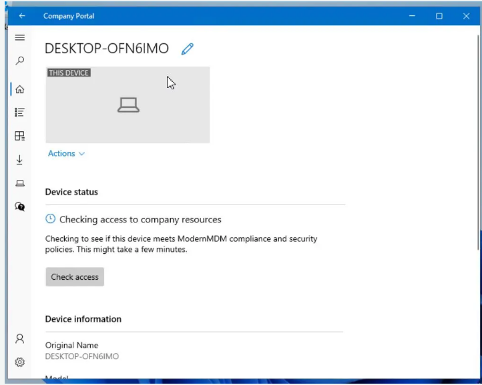Rename device with the pencil icon
This screenshot has height=385, width=482.
point(187,49)
